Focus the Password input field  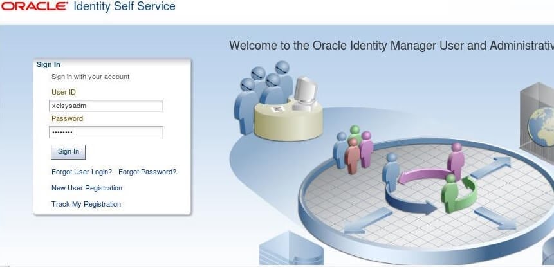point(106,133)
